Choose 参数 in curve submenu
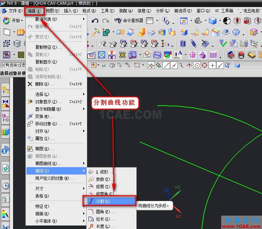 [112, 179]
